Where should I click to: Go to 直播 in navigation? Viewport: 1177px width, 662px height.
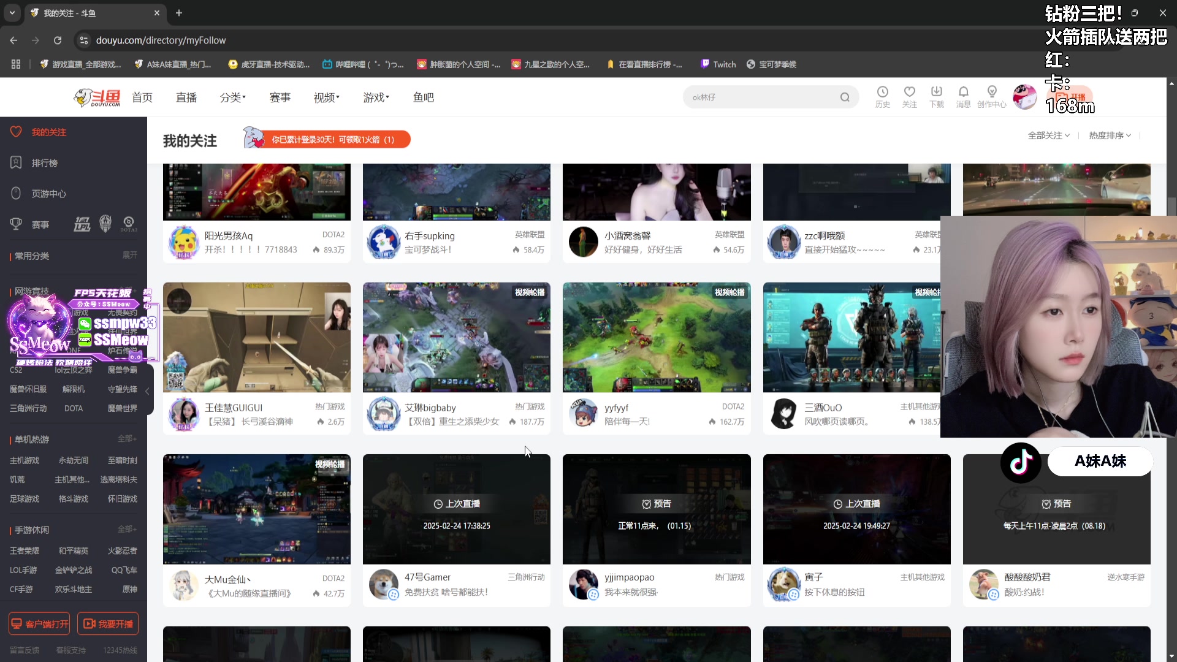186,97
